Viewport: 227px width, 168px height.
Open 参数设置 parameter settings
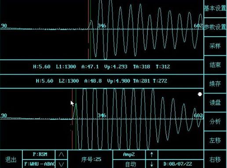tap(215, 27)
